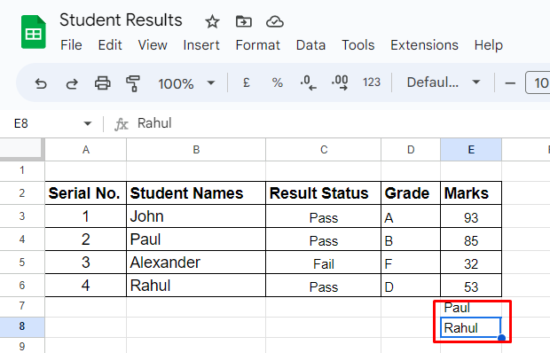Open the Default font dropdown
Viewport: 550px width, 353px height.
tap(443, 82)
